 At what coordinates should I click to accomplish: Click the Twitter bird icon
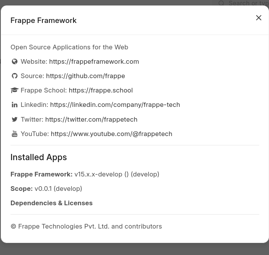[15, 119]
